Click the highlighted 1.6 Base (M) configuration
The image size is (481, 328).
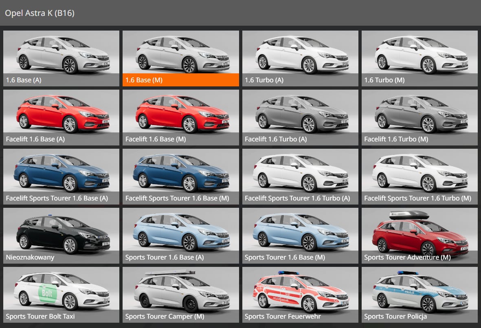point(180,58)
